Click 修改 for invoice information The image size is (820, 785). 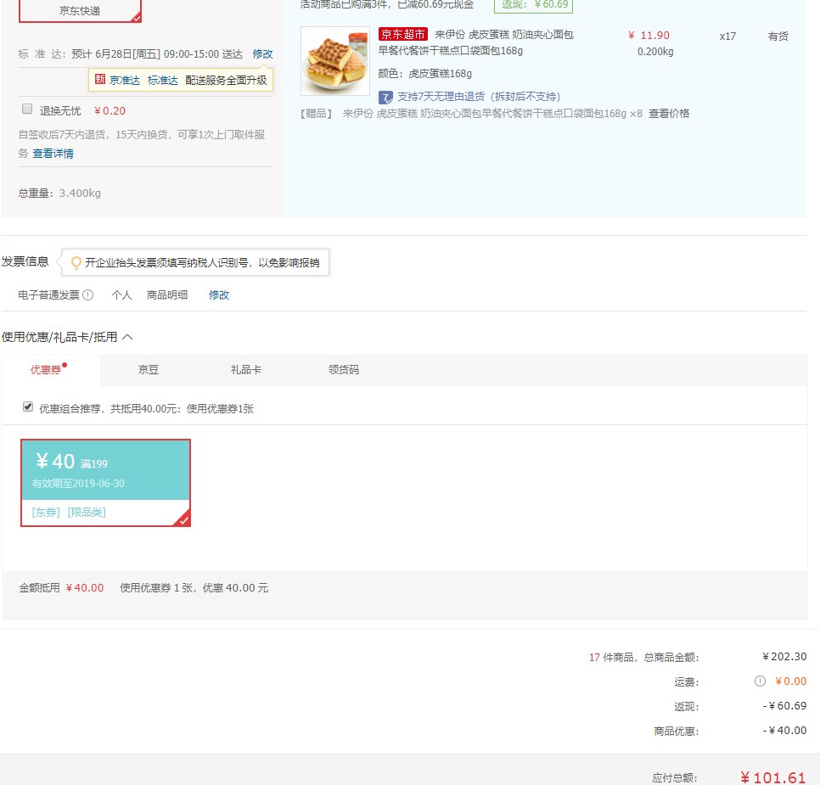click(x=219, y=295)
